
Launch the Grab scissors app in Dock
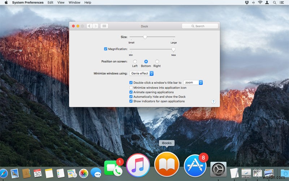pos(258,173)
